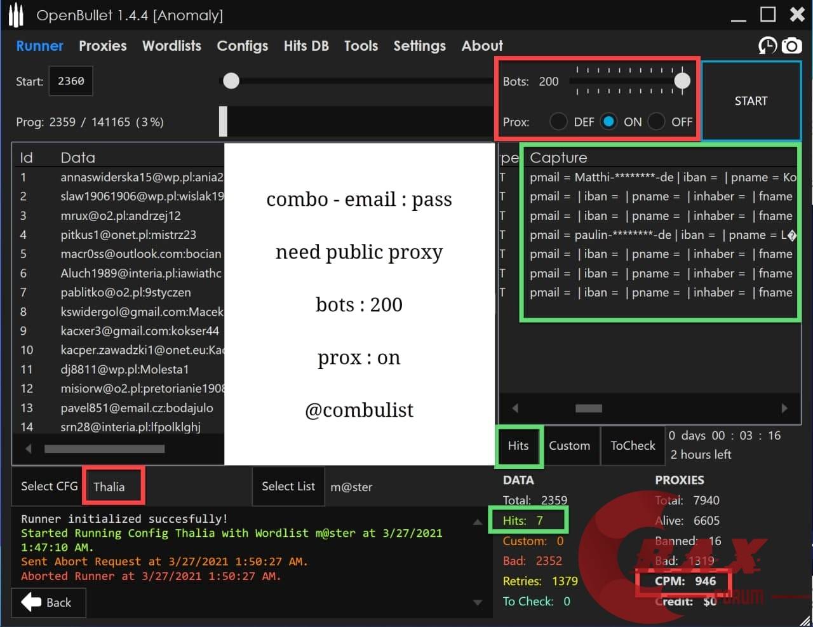Click the Bad: 2352 counter
The width and height of the screenshot is (813, 627).
(532, 560)
